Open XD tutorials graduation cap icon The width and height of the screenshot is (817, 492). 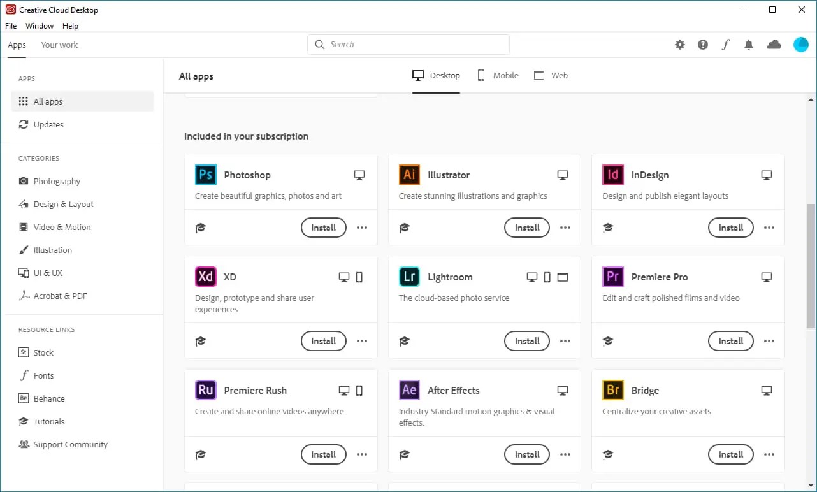[201, 341]
